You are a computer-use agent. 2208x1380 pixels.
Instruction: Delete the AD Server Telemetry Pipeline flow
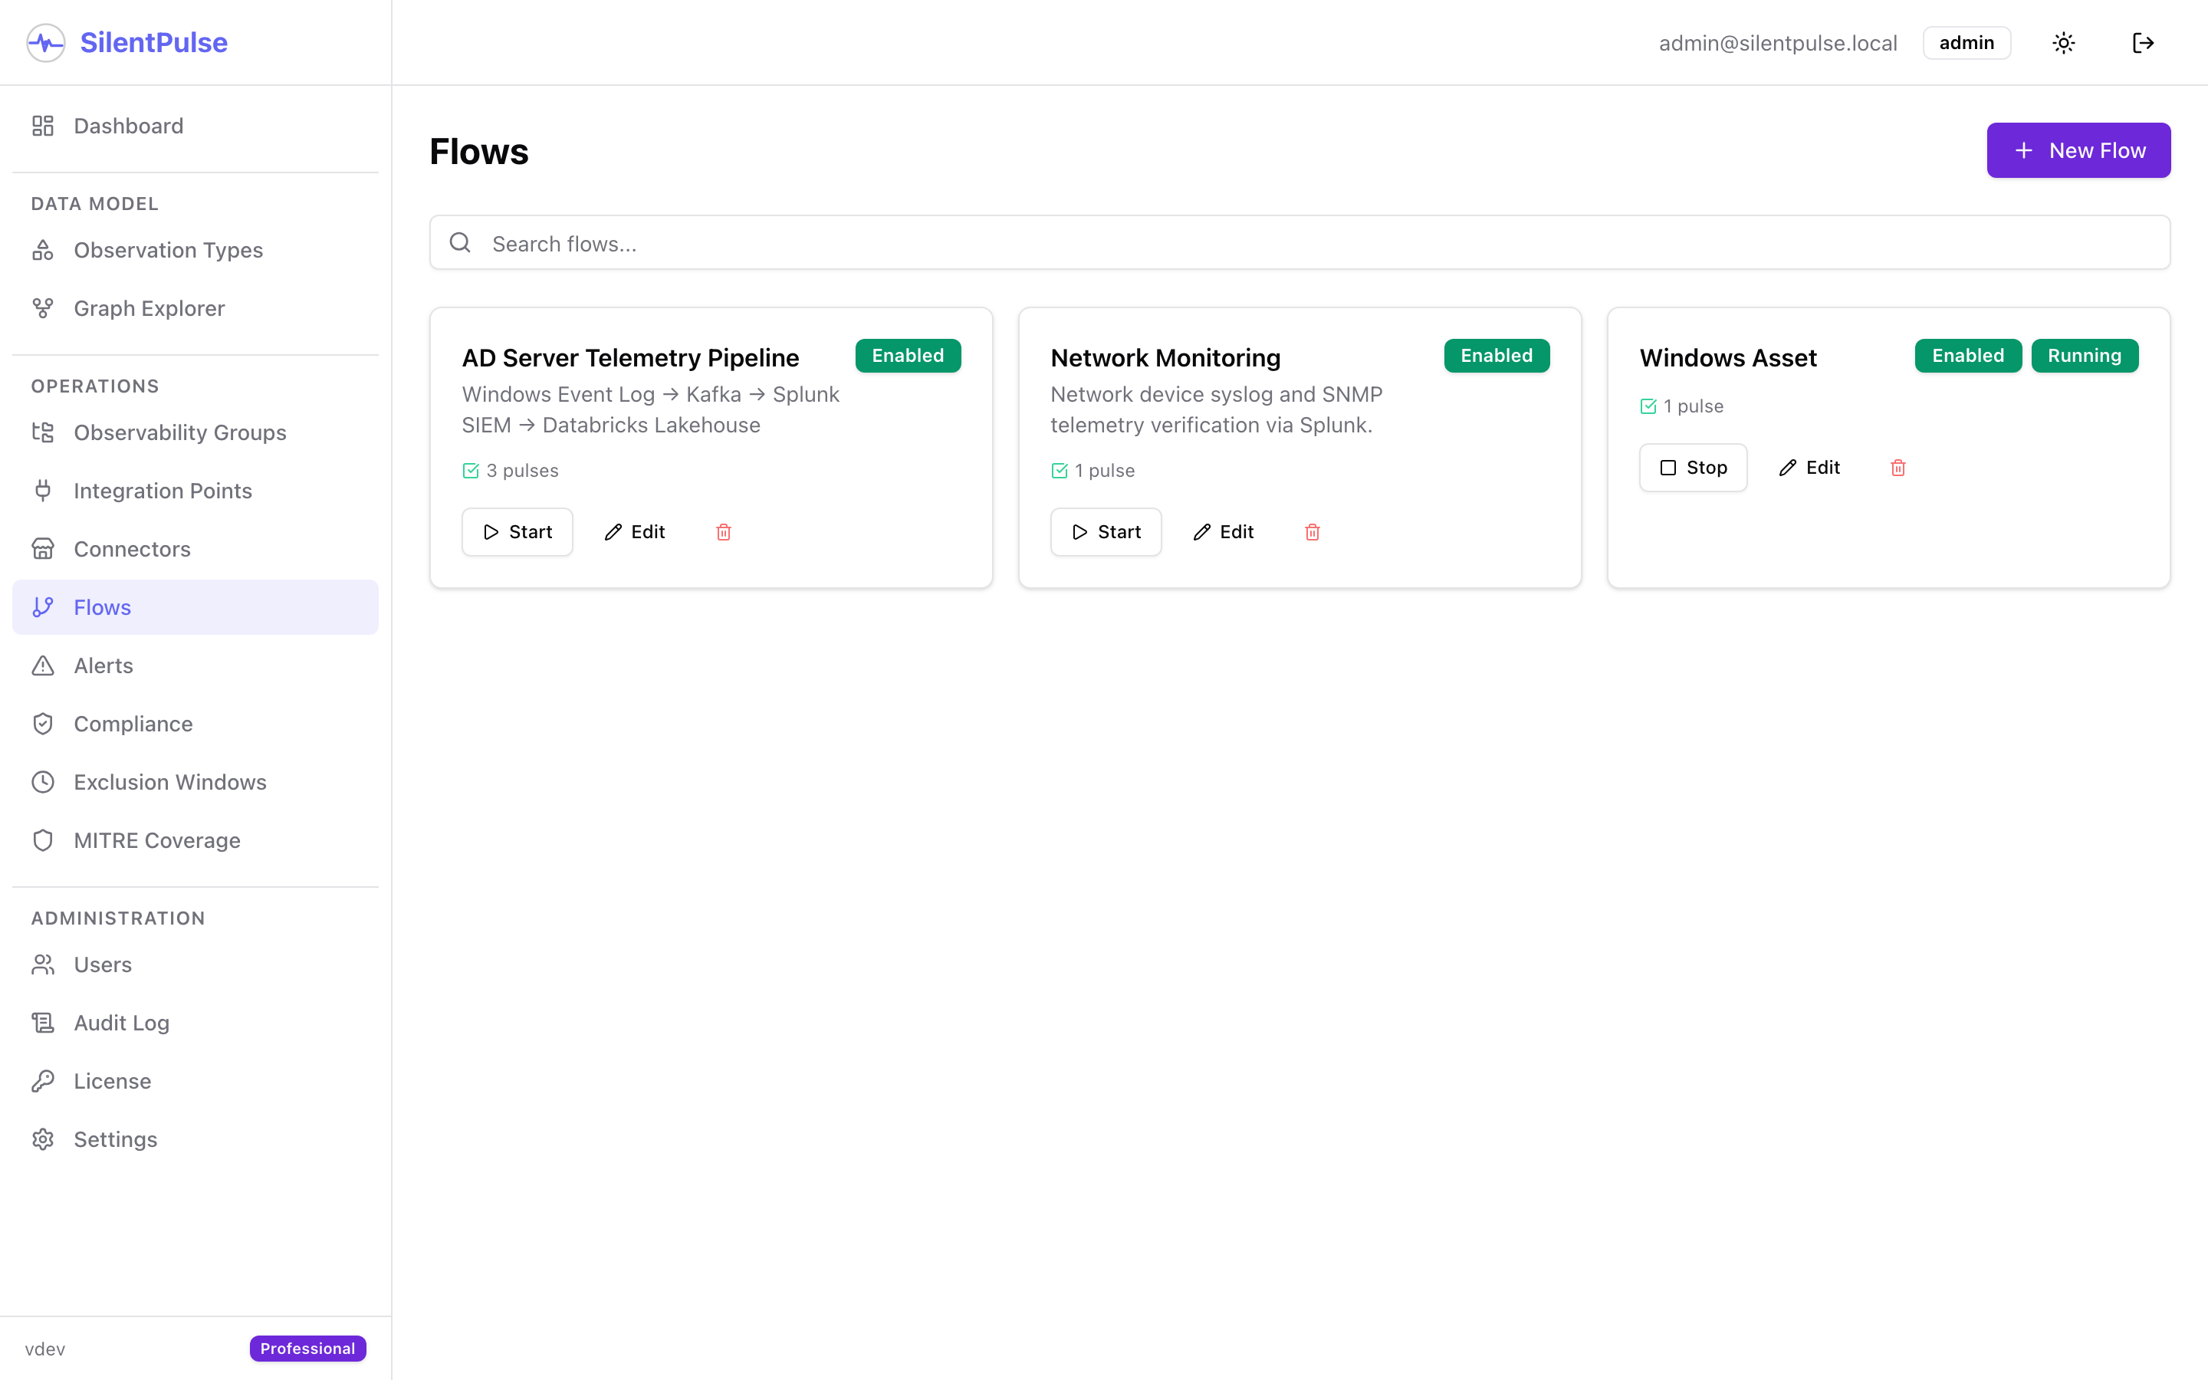[x=724, y=532]
